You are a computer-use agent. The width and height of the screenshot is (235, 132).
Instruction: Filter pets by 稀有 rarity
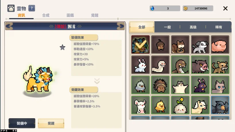tap(219, 27)
